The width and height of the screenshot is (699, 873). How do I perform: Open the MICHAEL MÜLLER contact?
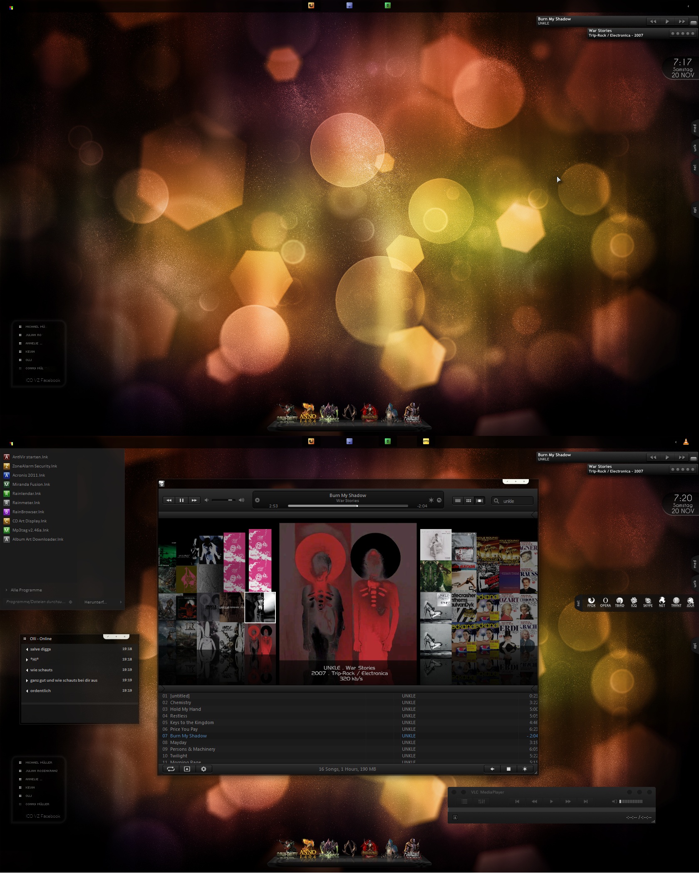coord(39,763)
